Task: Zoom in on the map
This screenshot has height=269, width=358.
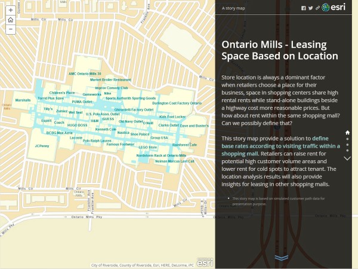Action: [11, 10]
